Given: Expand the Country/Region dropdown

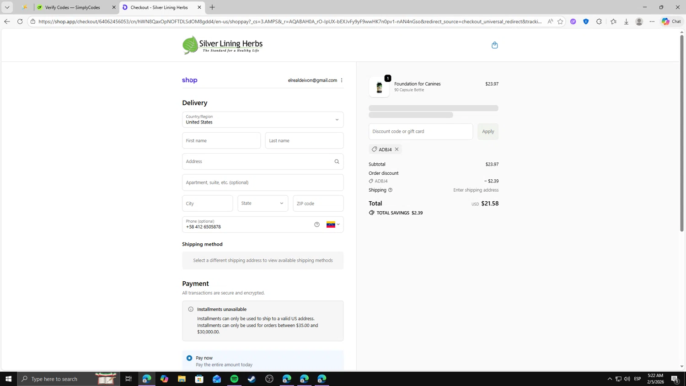Looking at the screenshot, I should point(263,120).
